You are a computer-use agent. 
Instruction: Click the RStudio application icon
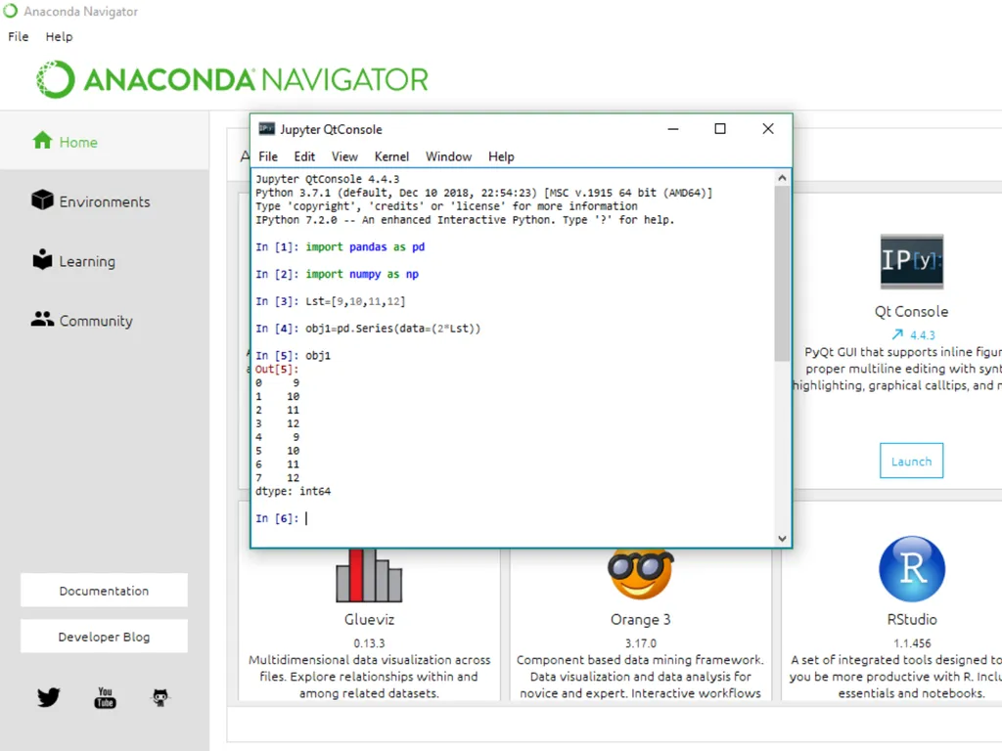(x=912, y=569)
